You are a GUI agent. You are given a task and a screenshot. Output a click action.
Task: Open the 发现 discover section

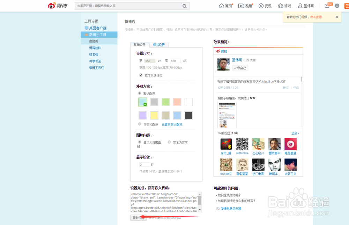(x=265, y=6)
